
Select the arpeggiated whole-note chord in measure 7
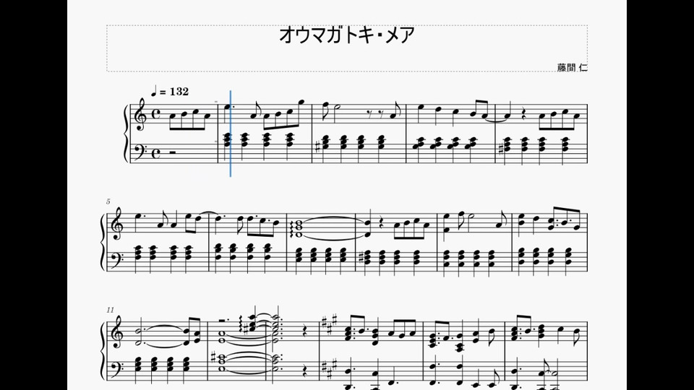[296, 228]
